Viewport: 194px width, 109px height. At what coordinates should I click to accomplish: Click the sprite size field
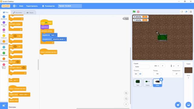point(157,74)
